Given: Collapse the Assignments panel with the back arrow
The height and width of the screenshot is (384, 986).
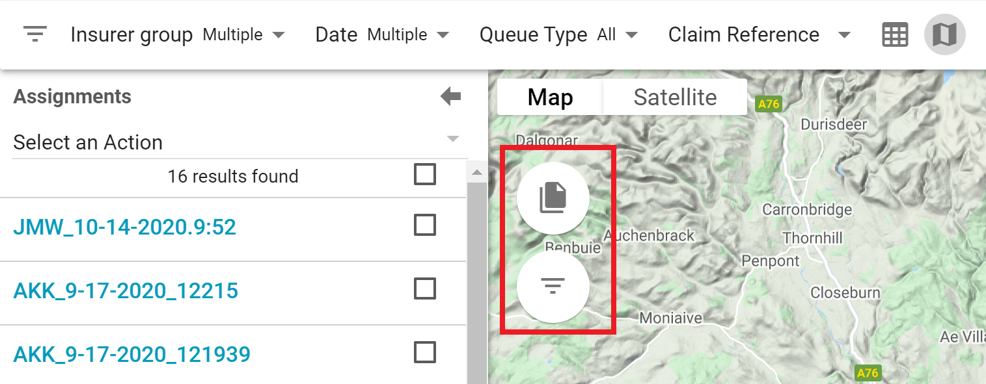Looking at the screenshot, I should 450,96.
